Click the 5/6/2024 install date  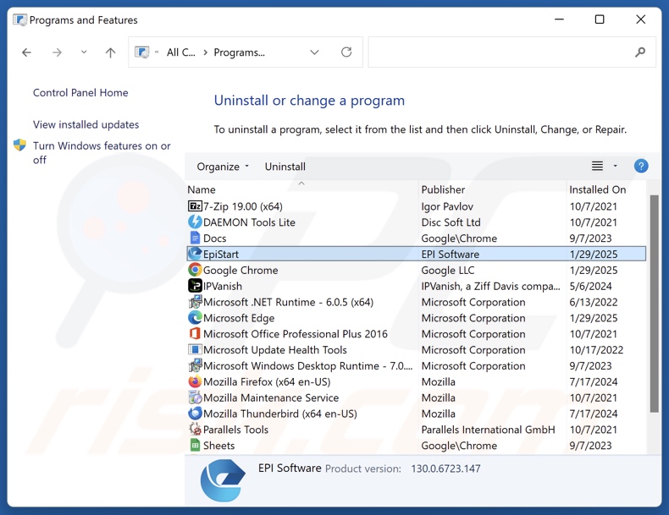590,286
